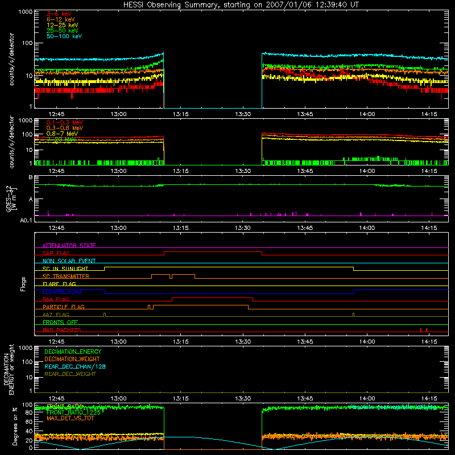Click the 'ATTENUATOR_STATE' flag label
This screenshot has width=455, height=455.
tap(69, 246)
